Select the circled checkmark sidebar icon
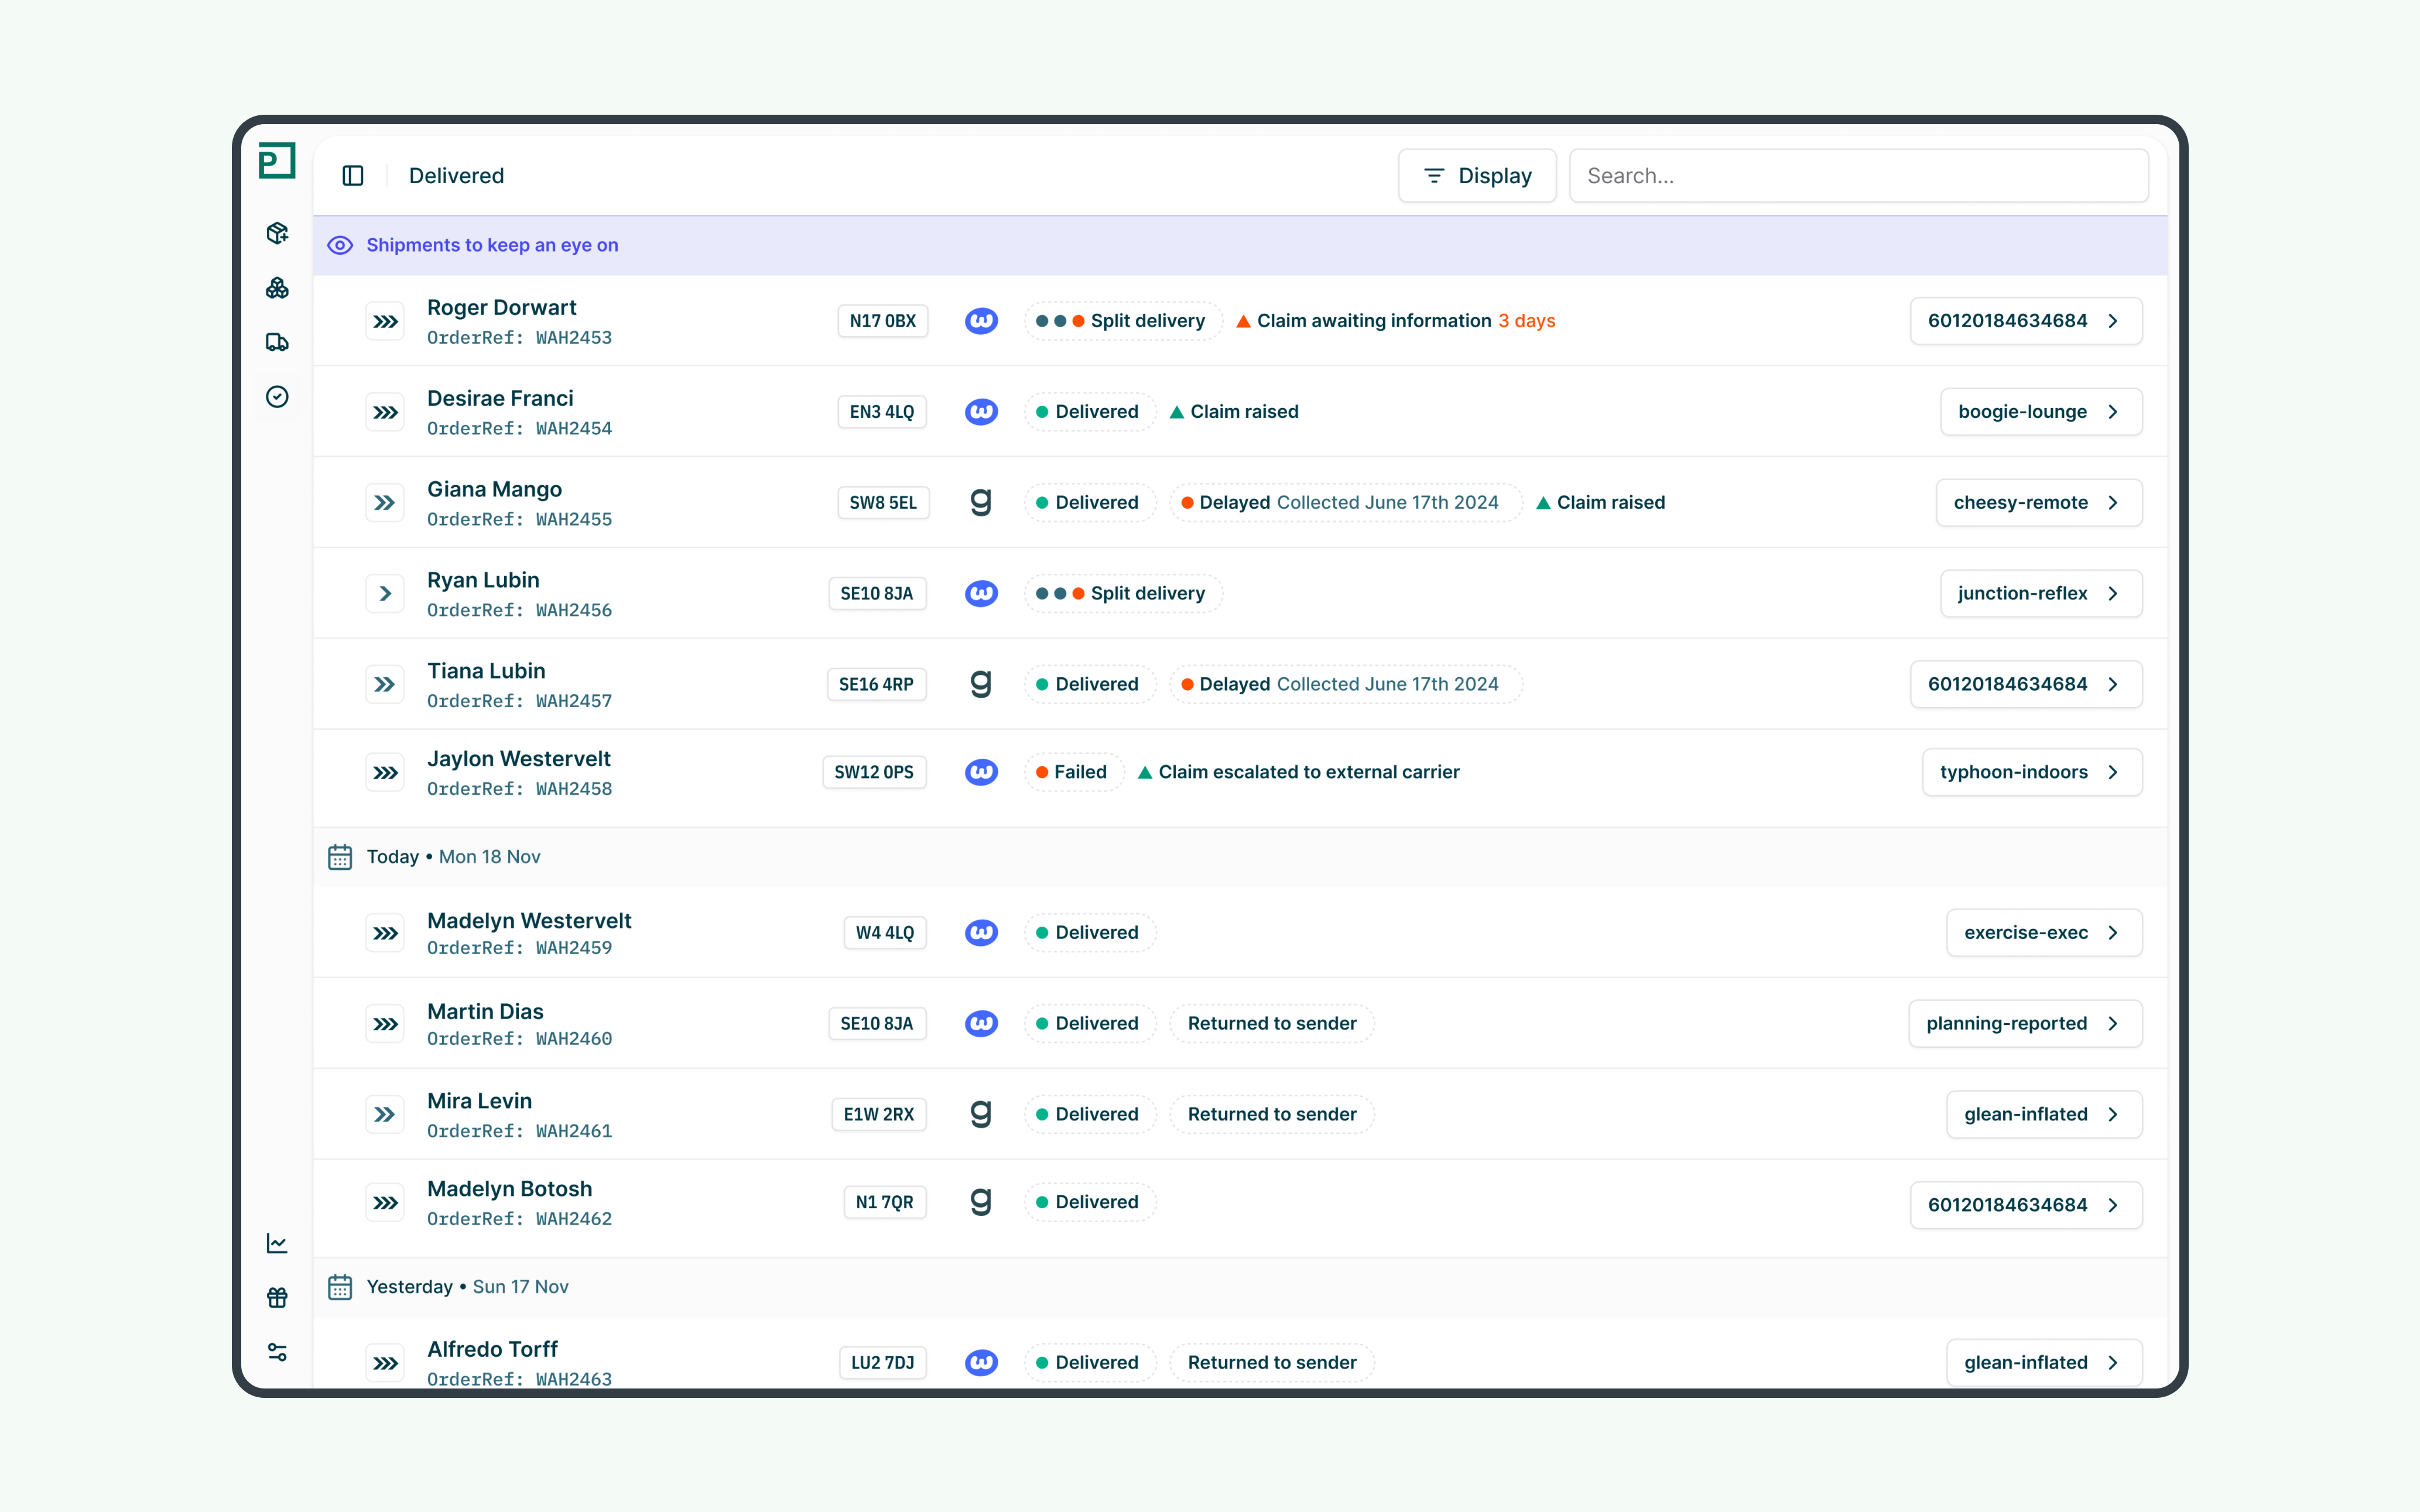 coord(277,397)
